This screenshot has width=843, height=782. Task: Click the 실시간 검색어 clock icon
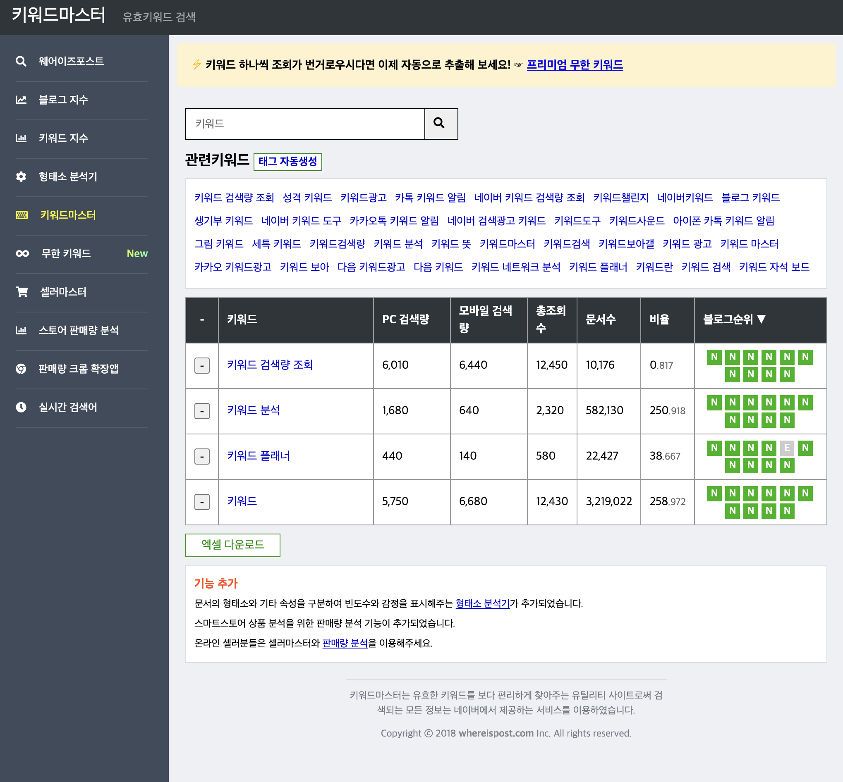[x=21, y=407]
